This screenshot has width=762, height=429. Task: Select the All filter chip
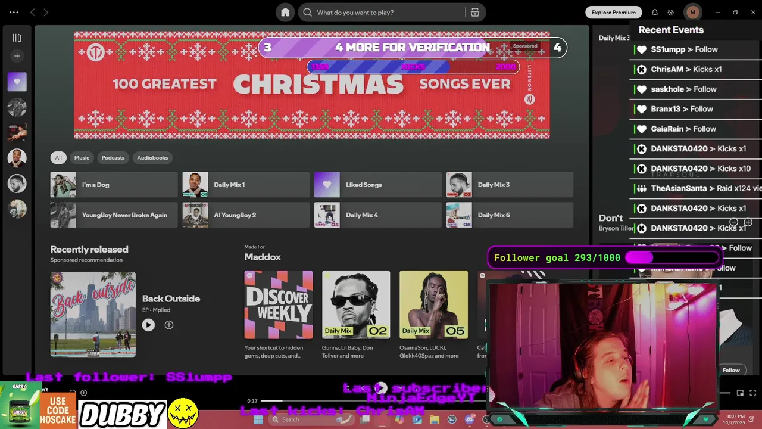58,158
